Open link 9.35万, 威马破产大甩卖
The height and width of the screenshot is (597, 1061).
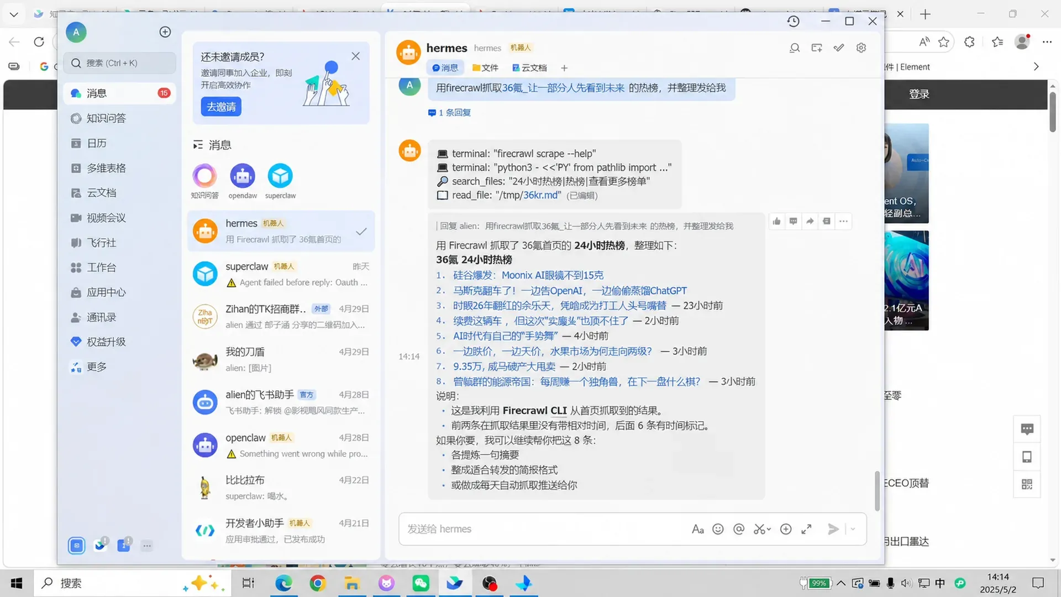(x=505, y=366)
